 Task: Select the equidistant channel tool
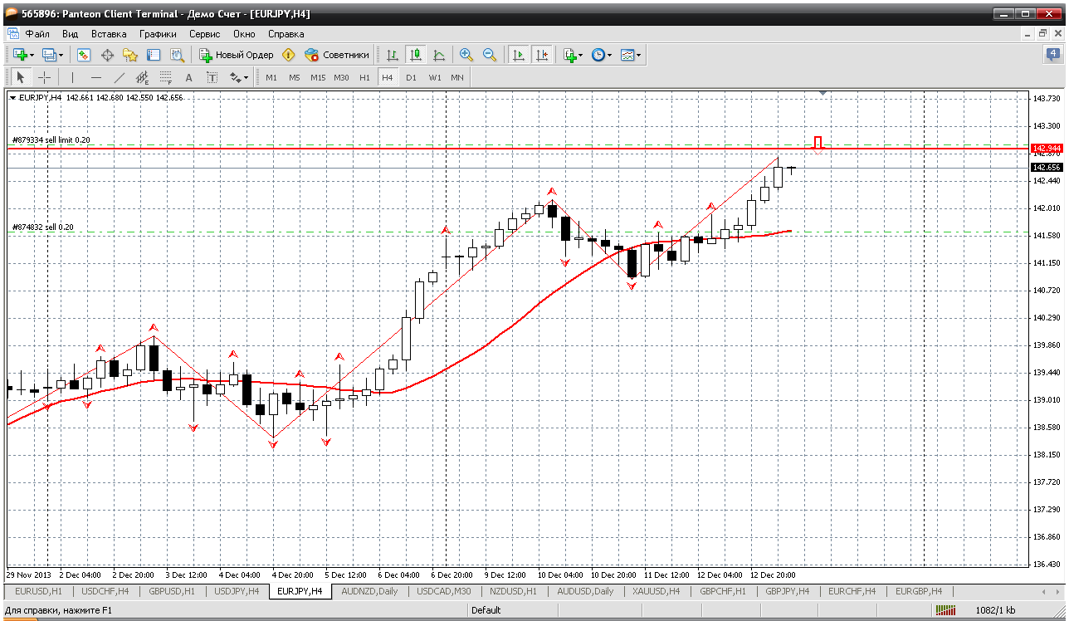tap(142, 77)
